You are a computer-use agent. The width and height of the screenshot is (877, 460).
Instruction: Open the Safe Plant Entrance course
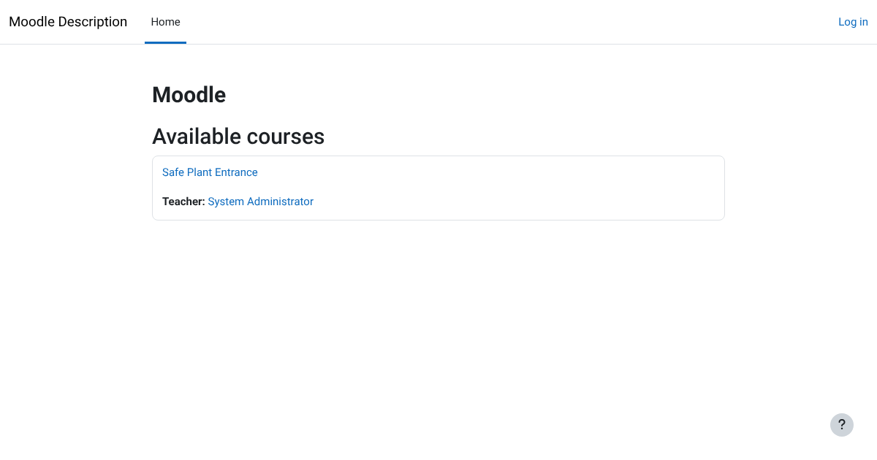click(210, 172)
